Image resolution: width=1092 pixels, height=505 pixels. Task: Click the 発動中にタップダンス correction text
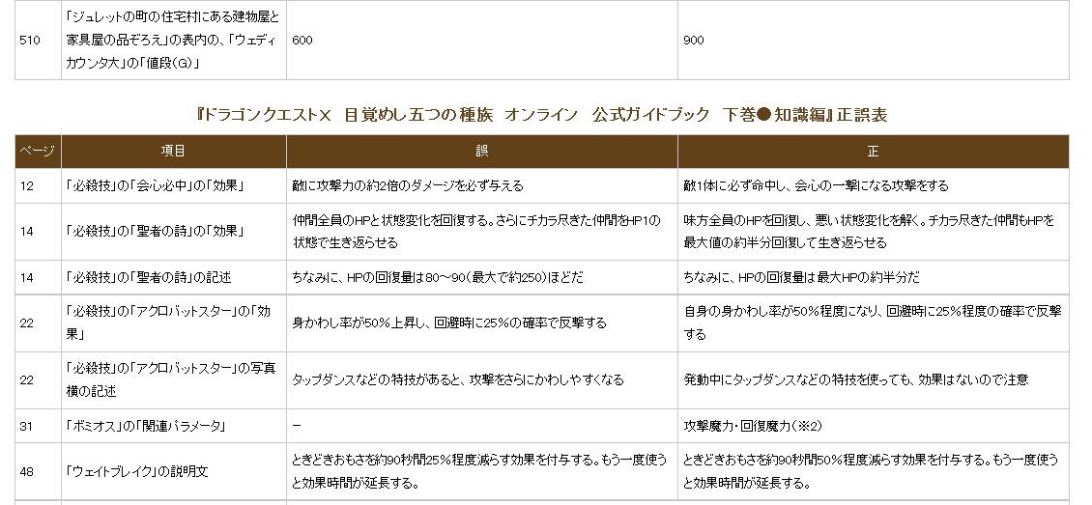[x=856, y=380]
